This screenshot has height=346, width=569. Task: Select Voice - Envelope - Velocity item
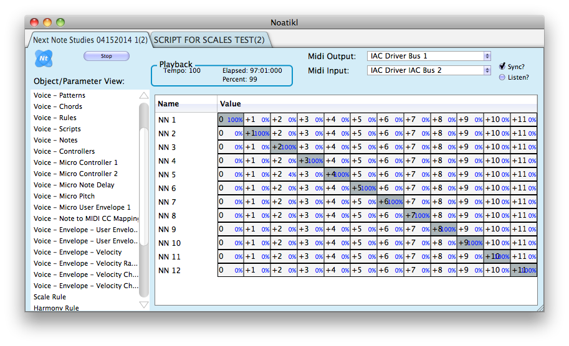pos(78,252)
